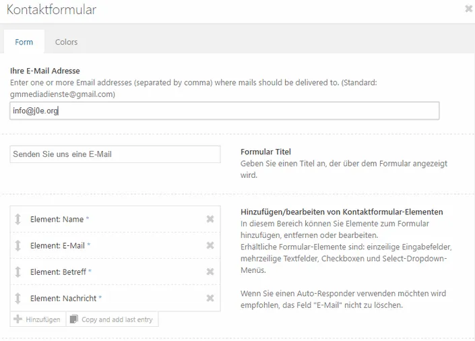Select the Form tab
This screenshot has width=475, height=341.
pos(24,42)
